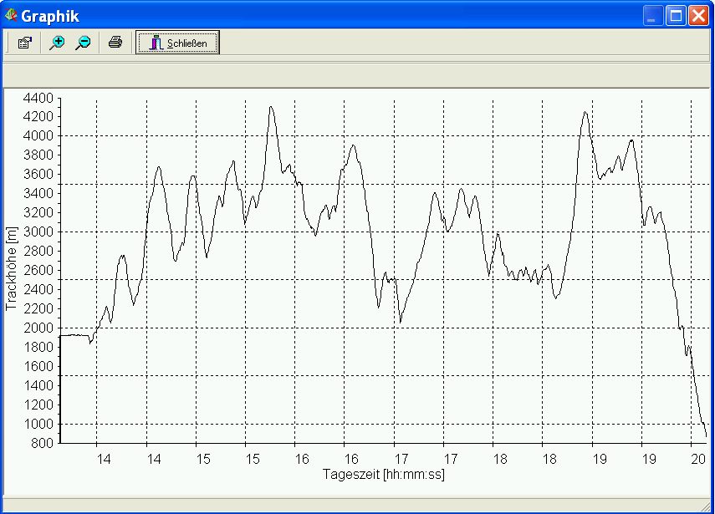Close the Graphik window with X
This screenshot has width=715, height=514.
point(698,16)
